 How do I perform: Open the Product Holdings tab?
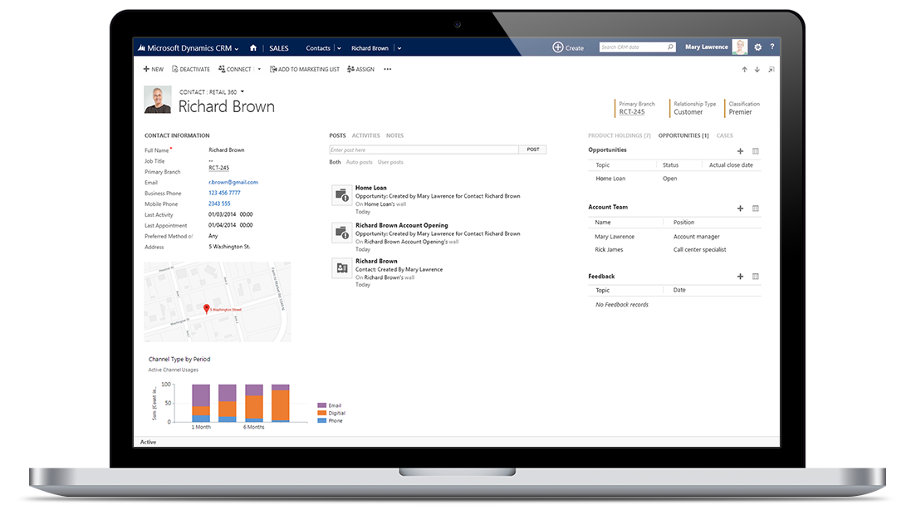[619, 135]
